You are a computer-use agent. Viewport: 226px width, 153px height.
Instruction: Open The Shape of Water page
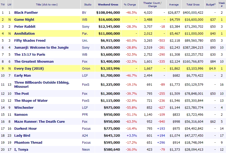point(31,101)
